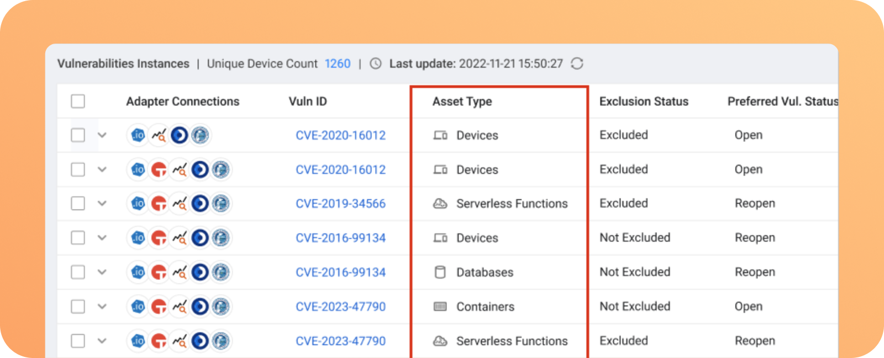
Task: Click the Containers asset type icon
Action: point(440,307)
